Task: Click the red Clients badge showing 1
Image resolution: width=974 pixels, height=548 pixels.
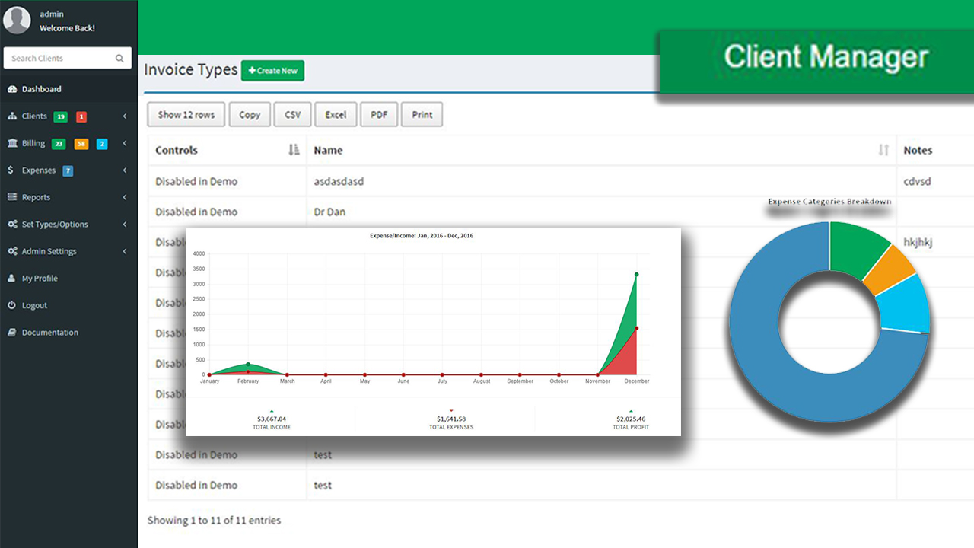Action: click(81, 116)
